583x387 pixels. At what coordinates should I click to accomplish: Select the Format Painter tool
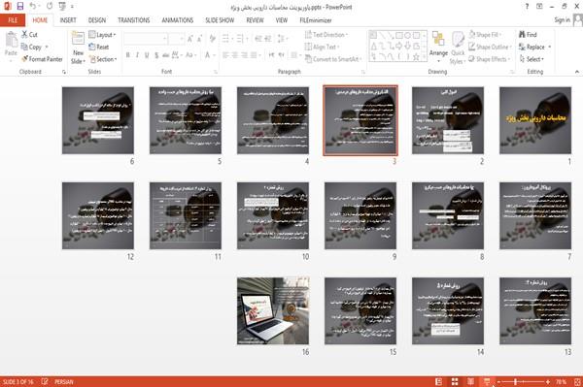point(42,59)
